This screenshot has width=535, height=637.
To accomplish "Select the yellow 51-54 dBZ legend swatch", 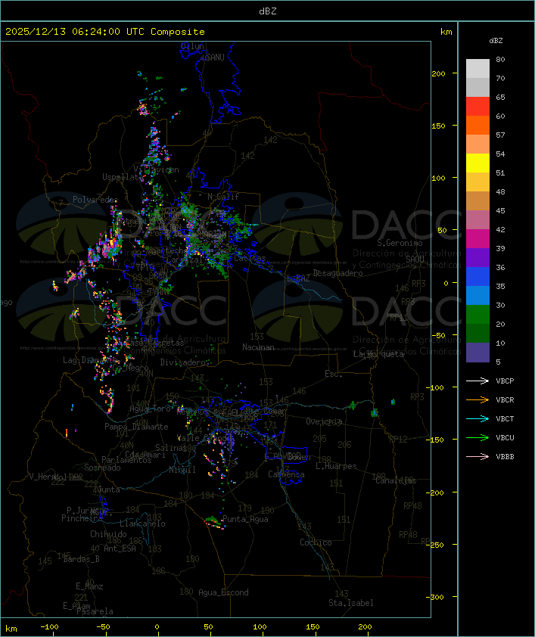I will [477, 163].
